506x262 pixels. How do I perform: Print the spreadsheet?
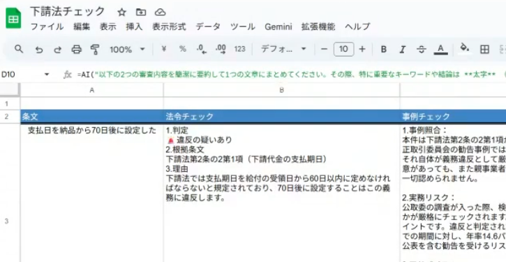[76, 50]
